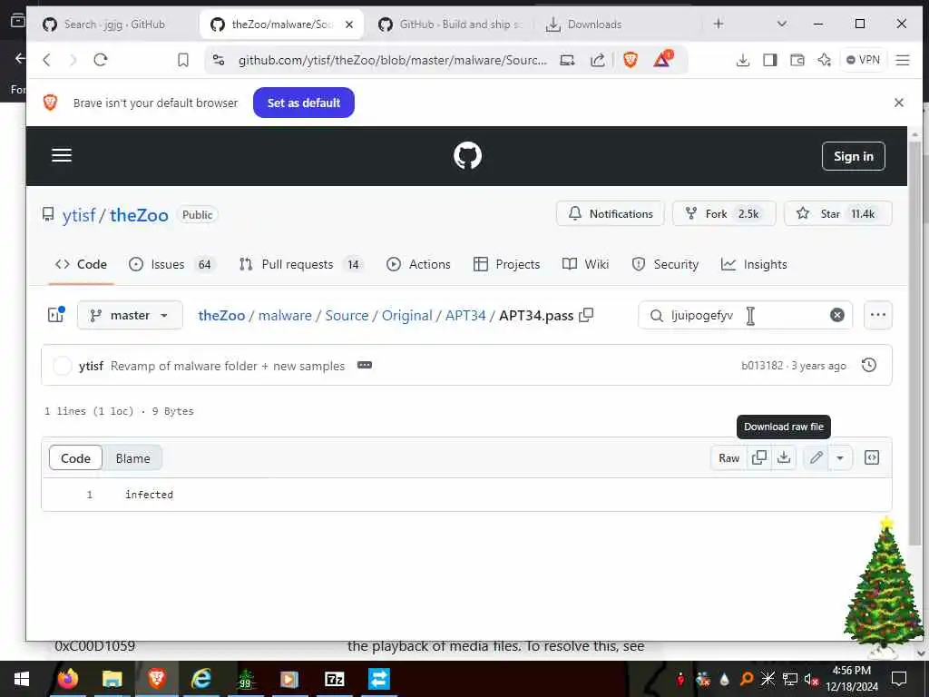This screenshot has height=697, width=929.
Task: Fork the theZoo repository
Action: 723,214
